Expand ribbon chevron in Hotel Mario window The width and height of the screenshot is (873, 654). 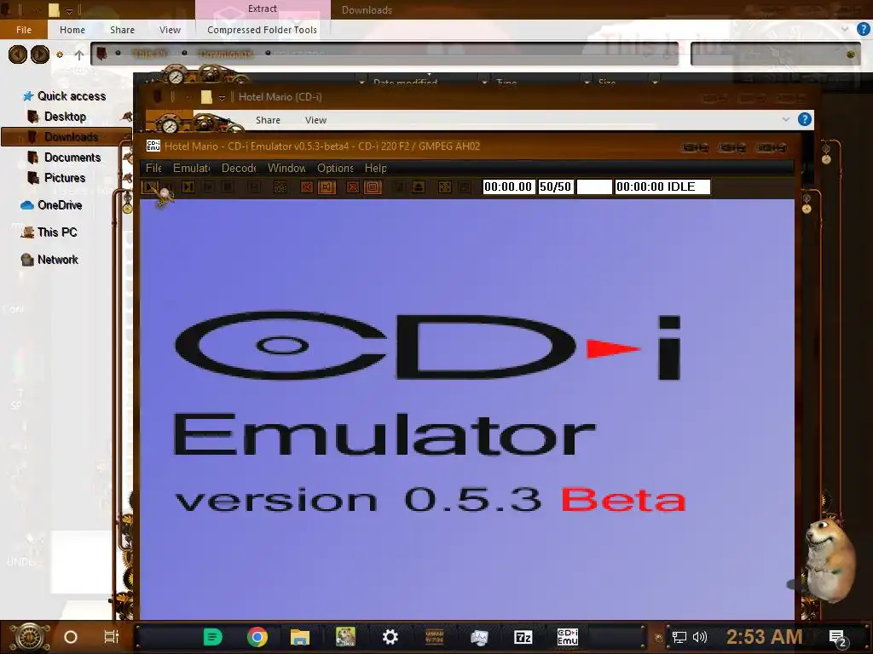(x=785, y=119)
